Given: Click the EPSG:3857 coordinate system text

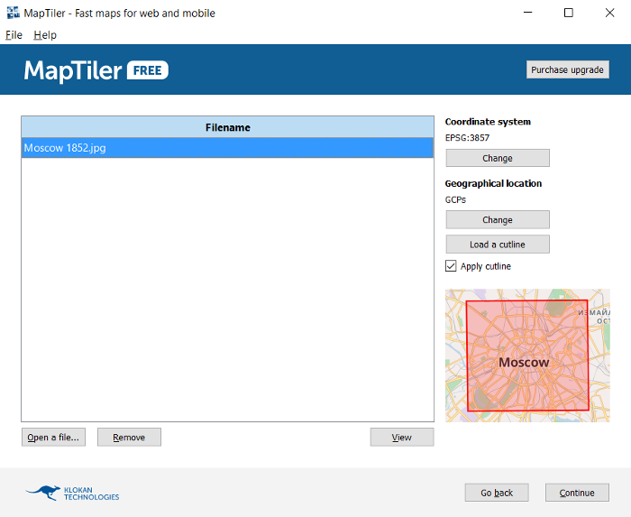Looking at the screenshot, I should pyautogui.click(x=467, y=138).
